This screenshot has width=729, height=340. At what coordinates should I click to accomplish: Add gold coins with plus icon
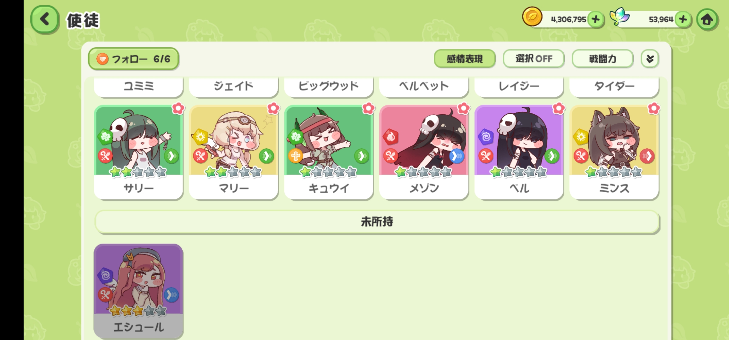[x=596, y=20]
